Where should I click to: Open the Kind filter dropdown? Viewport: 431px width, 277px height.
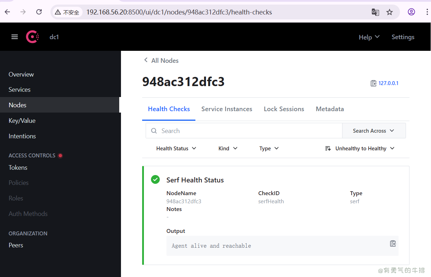(228, 149)
